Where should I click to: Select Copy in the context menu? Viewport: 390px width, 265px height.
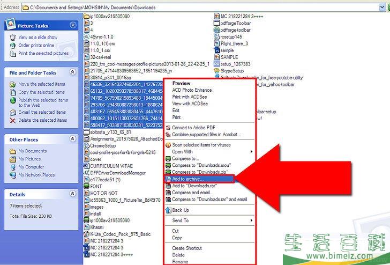point(177,238)
